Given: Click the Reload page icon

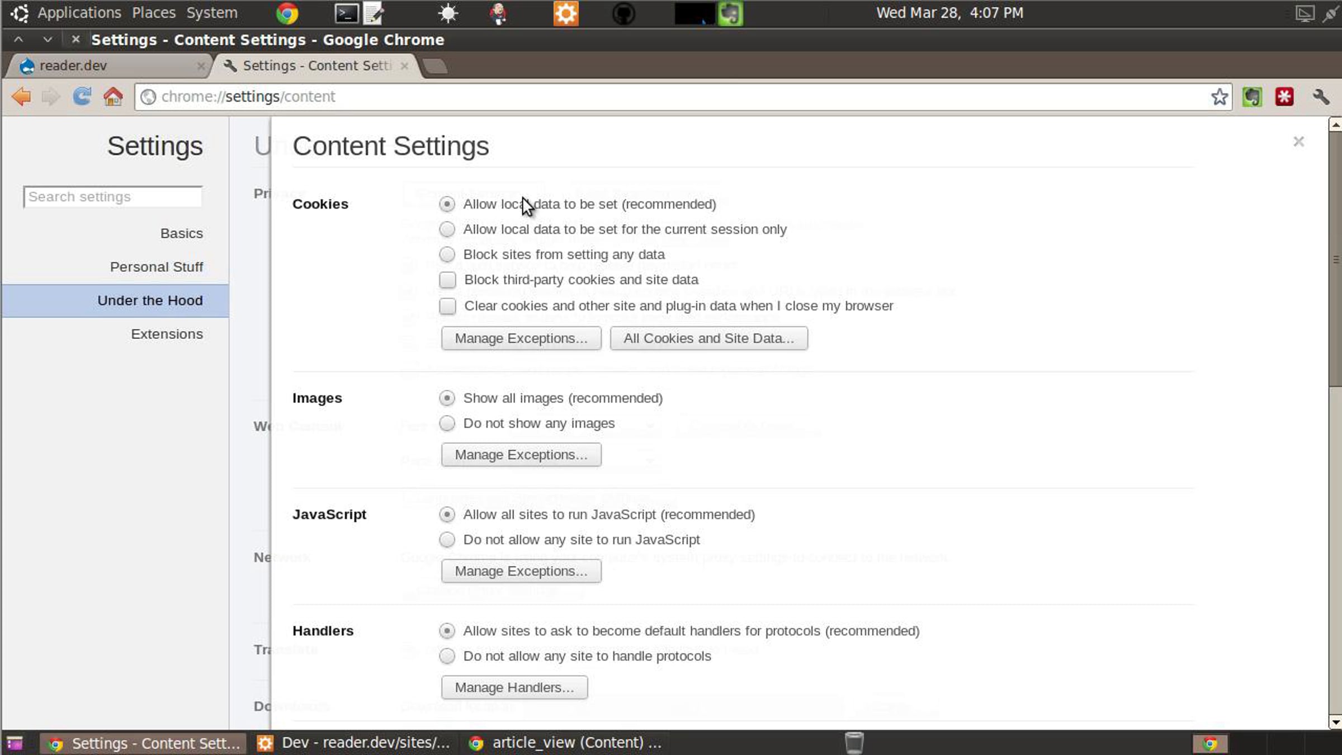Looking at the screenshot, I should pos(82,97).
